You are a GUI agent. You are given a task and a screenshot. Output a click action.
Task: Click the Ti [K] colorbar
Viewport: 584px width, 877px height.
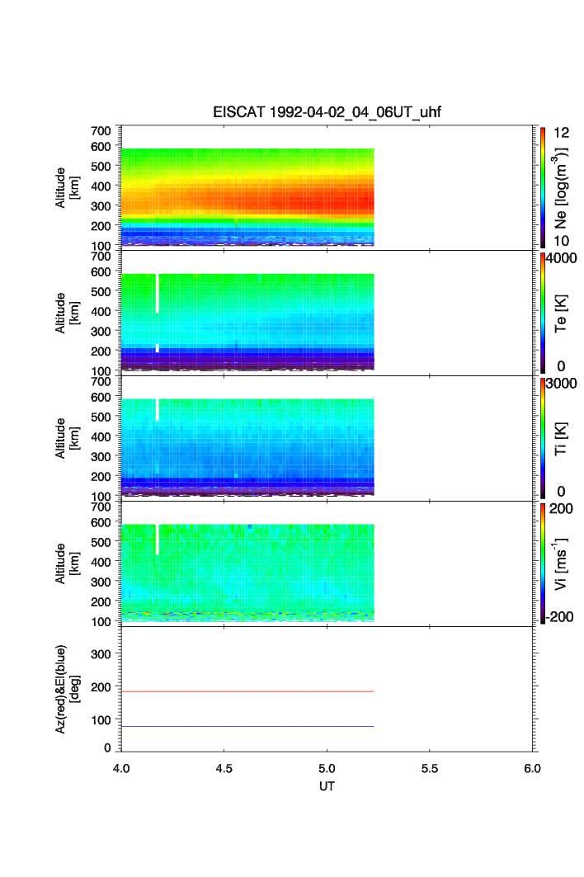[543, 439]
